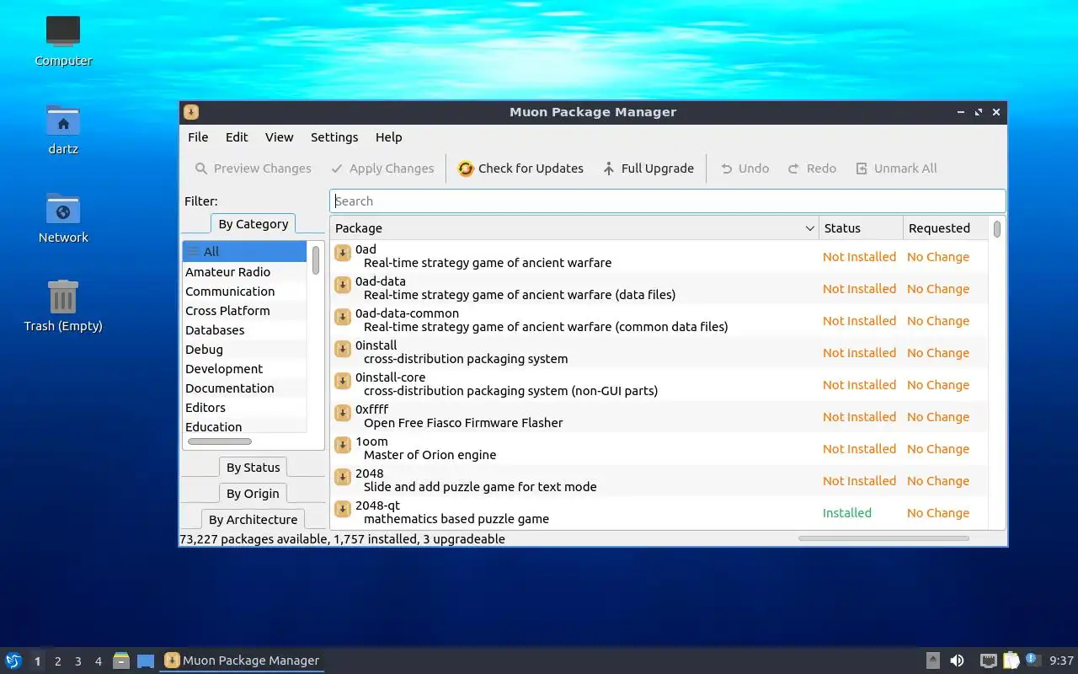The width and height of the screenshot is (1078, 674).
Task: Click the Undo toolbar button
Action: 744,168
